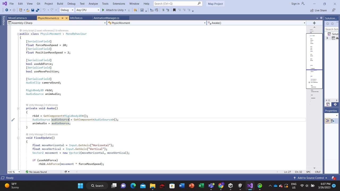Collapse the PhysicMovment class outline
340x191 pixels.
[x=18, y=34]
